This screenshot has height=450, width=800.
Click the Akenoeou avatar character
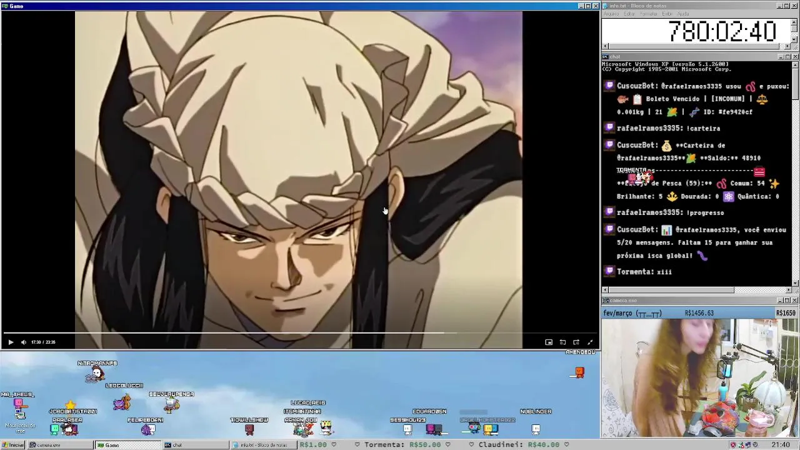(x=579, y=372)
